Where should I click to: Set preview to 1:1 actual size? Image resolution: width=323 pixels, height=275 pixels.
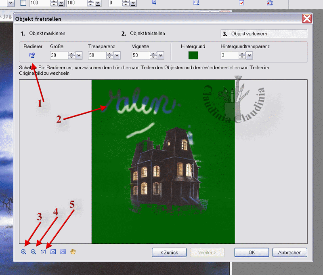(x=43, y=252)
